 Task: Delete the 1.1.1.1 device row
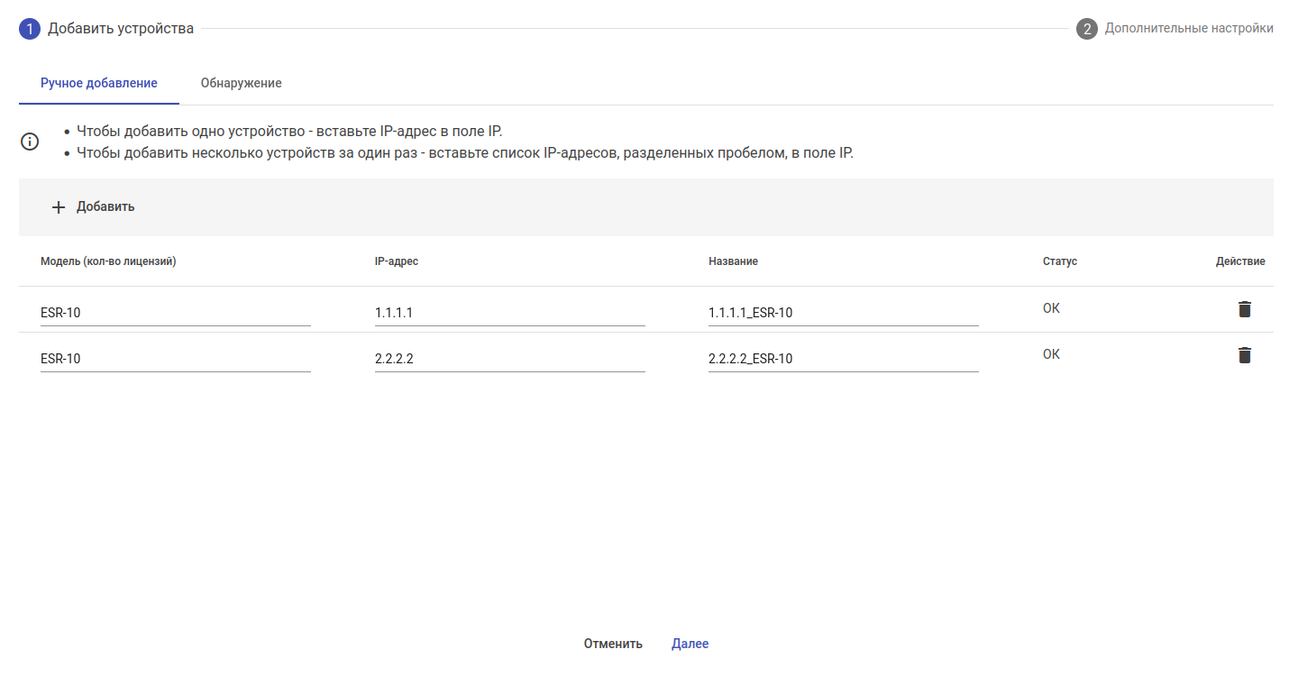(x=1244, y=309)
